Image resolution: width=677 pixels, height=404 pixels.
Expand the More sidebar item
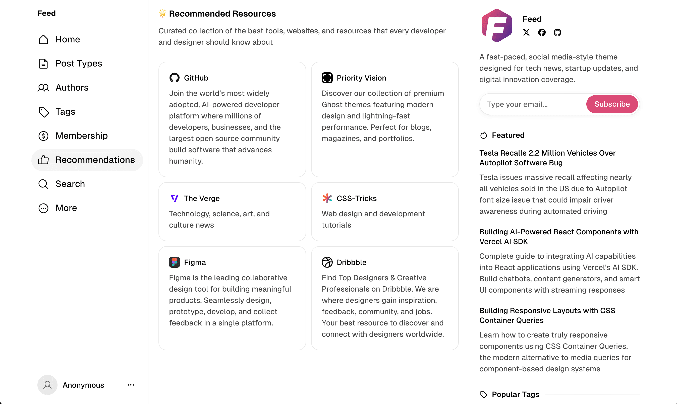tap(66, 208)
